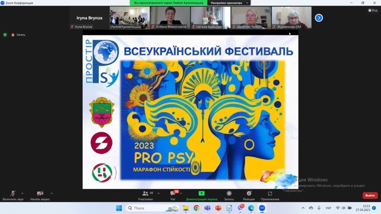Viewport: 381px width, 214px height.
Task: Click the Zoom icon in the taskbar
Action: (262, 208)
